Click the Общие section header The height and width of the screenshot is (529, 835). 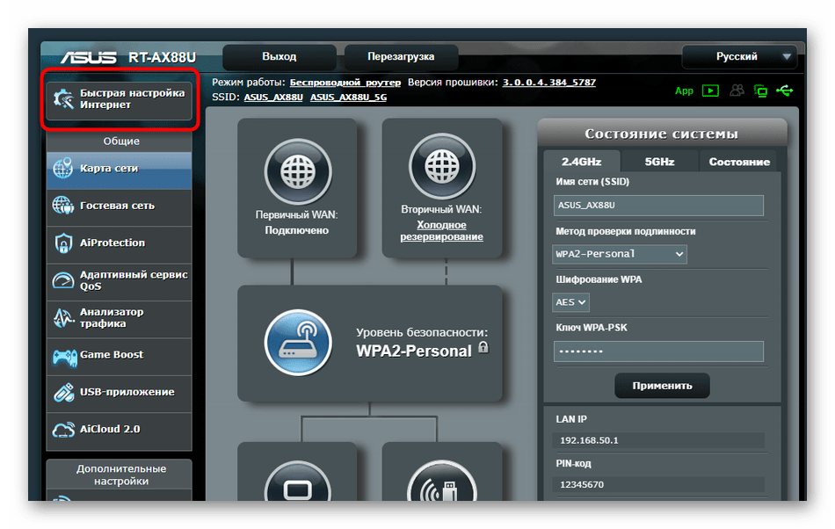121,141
